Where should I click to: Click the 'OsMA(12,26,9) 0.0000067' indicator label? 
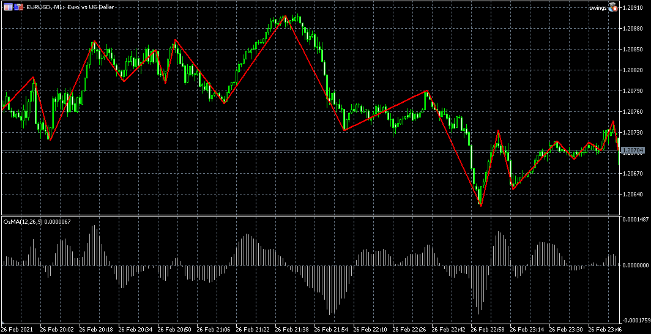[x=37, y=222]
